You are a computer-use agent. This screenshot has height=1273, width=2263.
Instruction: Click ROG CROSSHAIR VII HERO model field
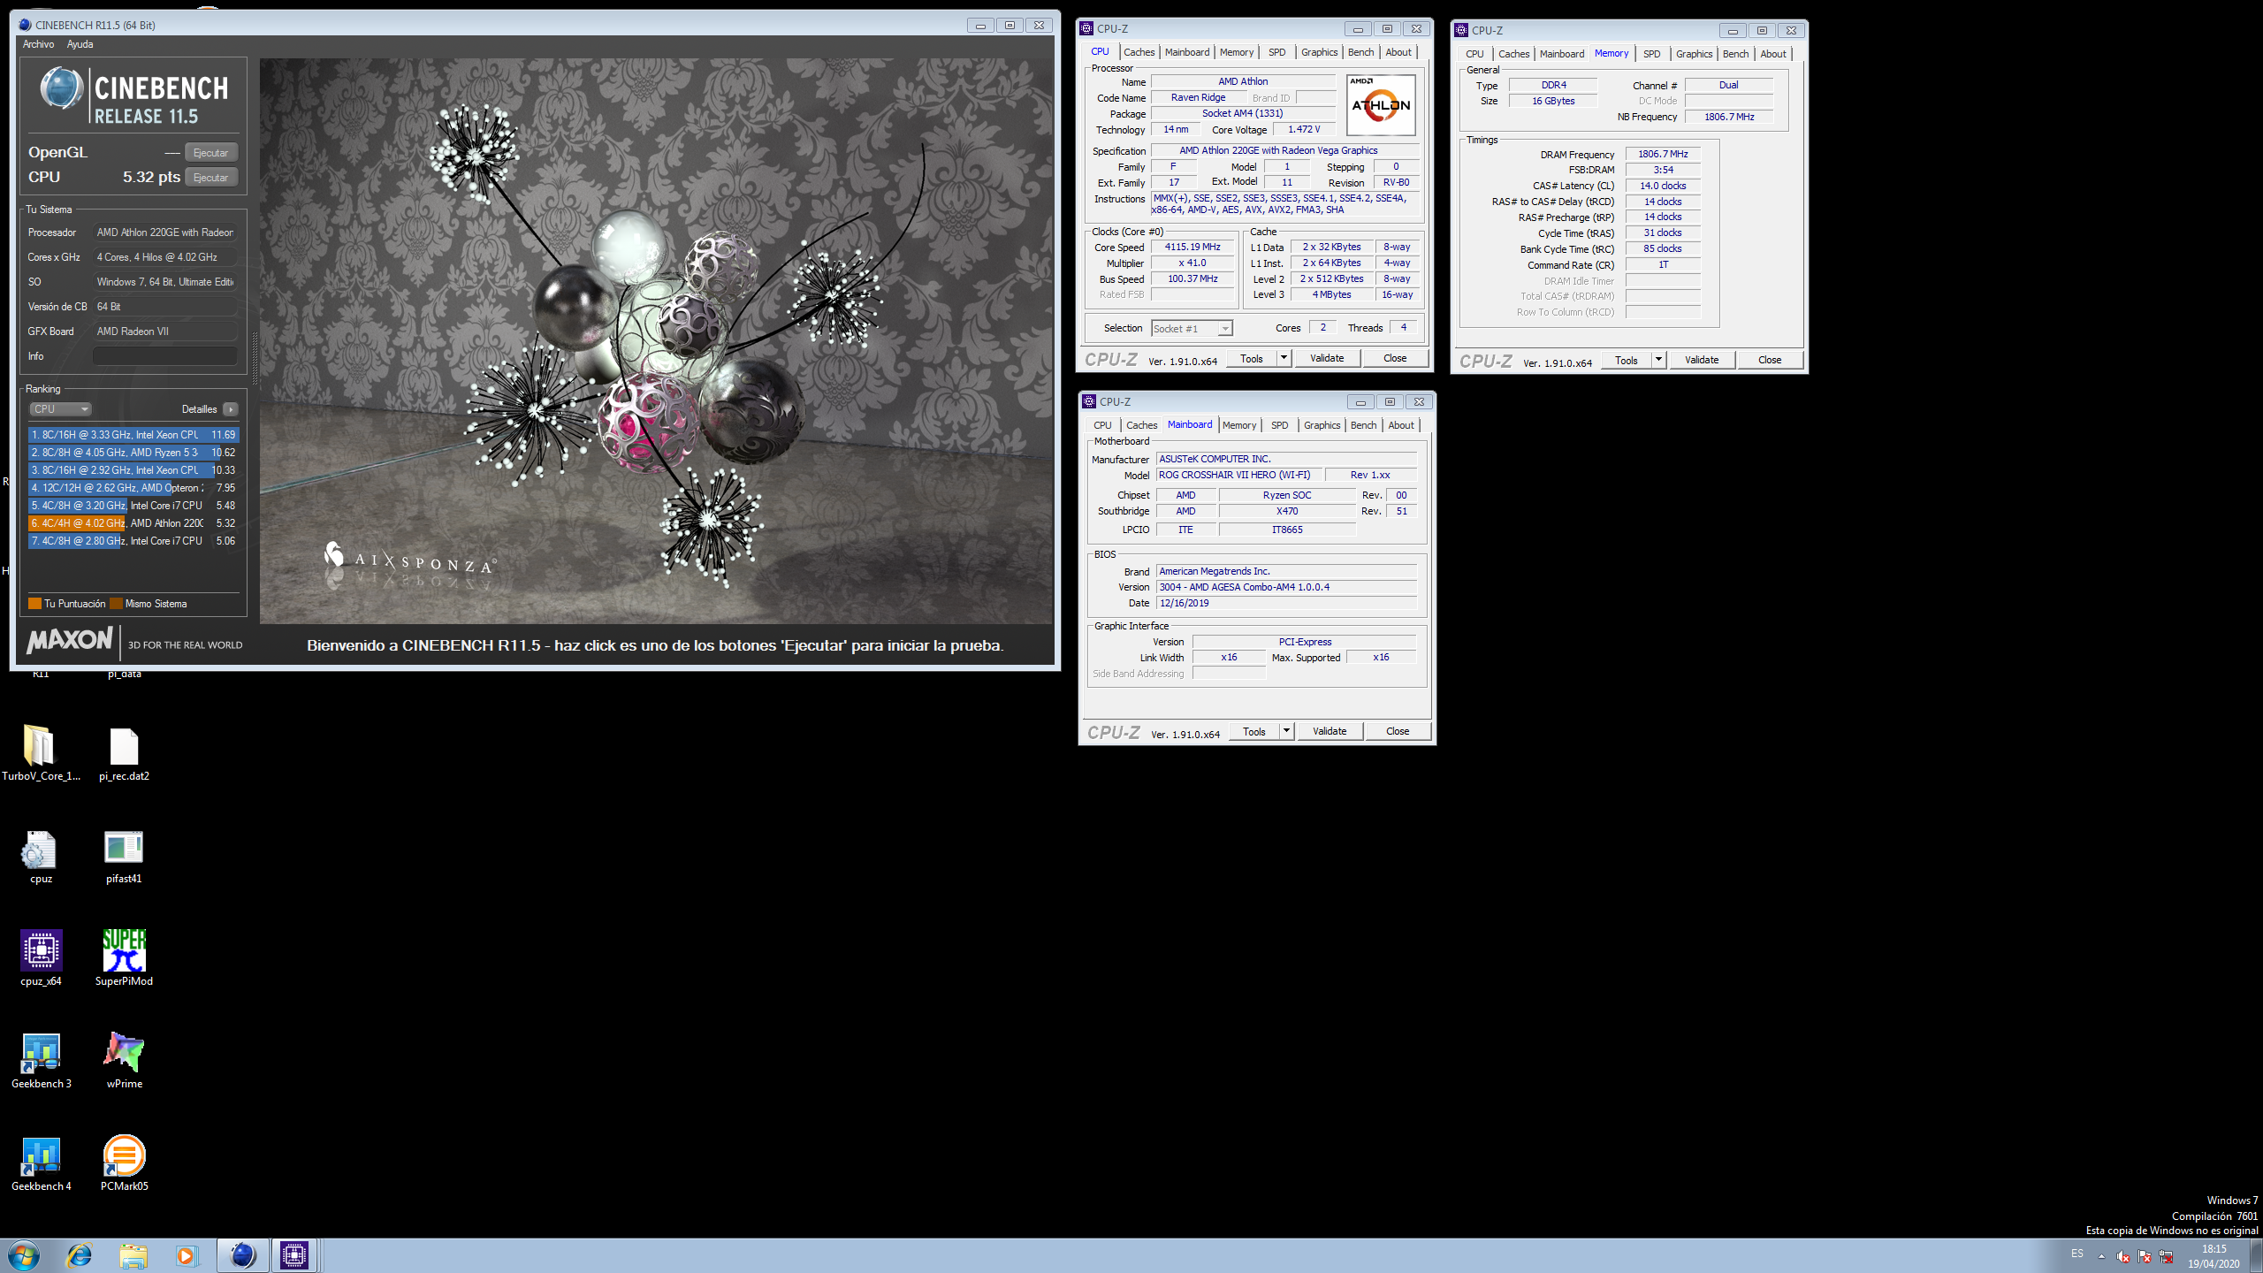coord(1238,475)
